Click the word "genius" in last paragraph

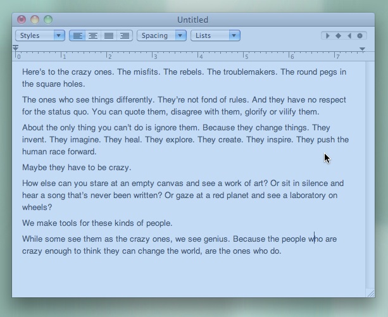point(215,239)
